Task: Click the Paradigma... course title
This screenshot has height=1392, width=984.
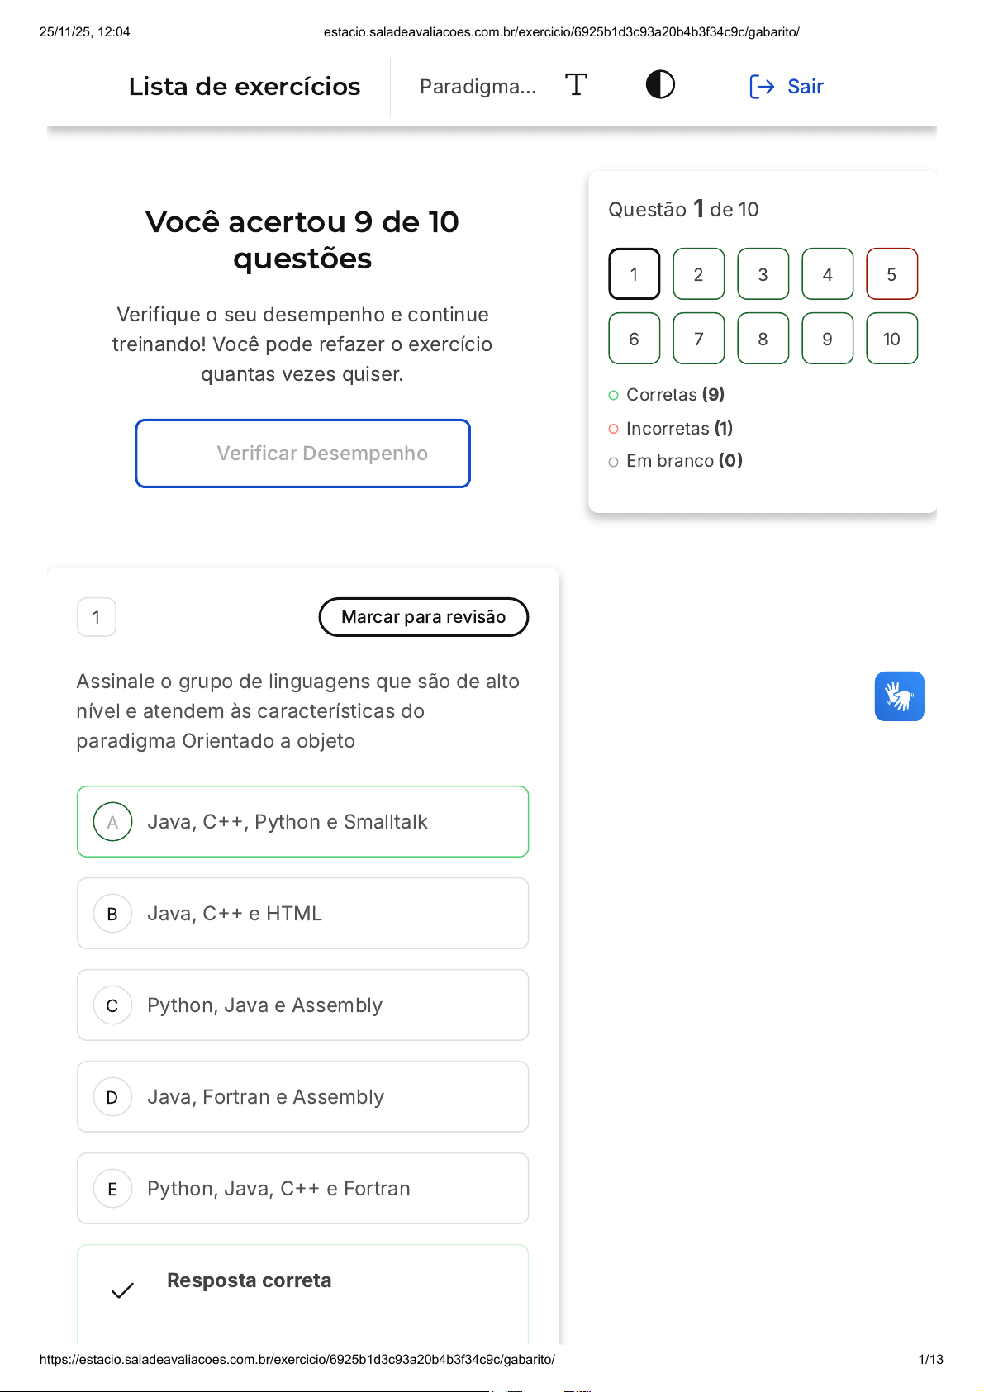Action: point(478,87)
